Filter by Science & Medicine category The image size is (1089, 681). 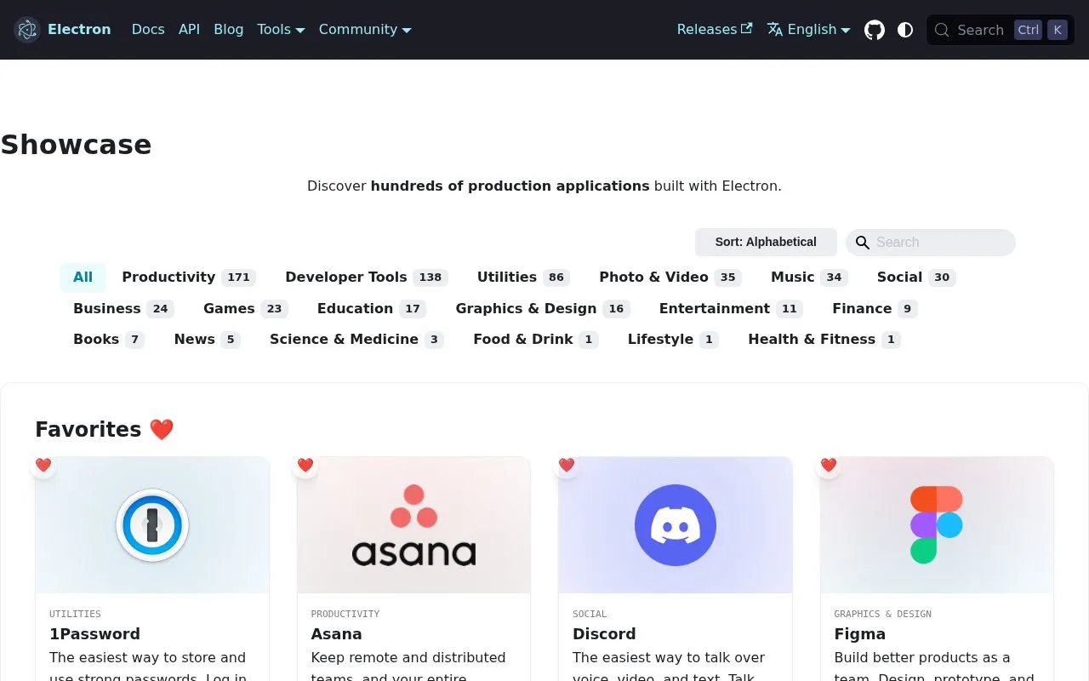point(357,340)
